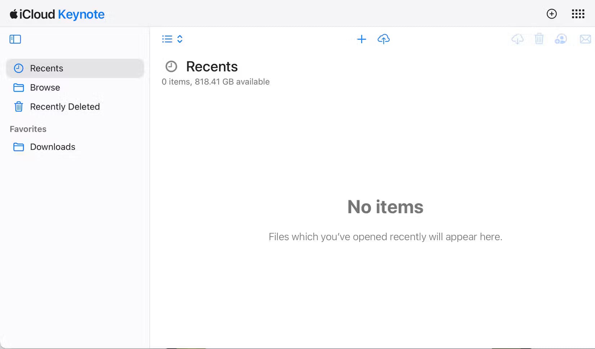595x349 pixels.
Task: Select Recents in the sidebar
Action: click(75, 68)
